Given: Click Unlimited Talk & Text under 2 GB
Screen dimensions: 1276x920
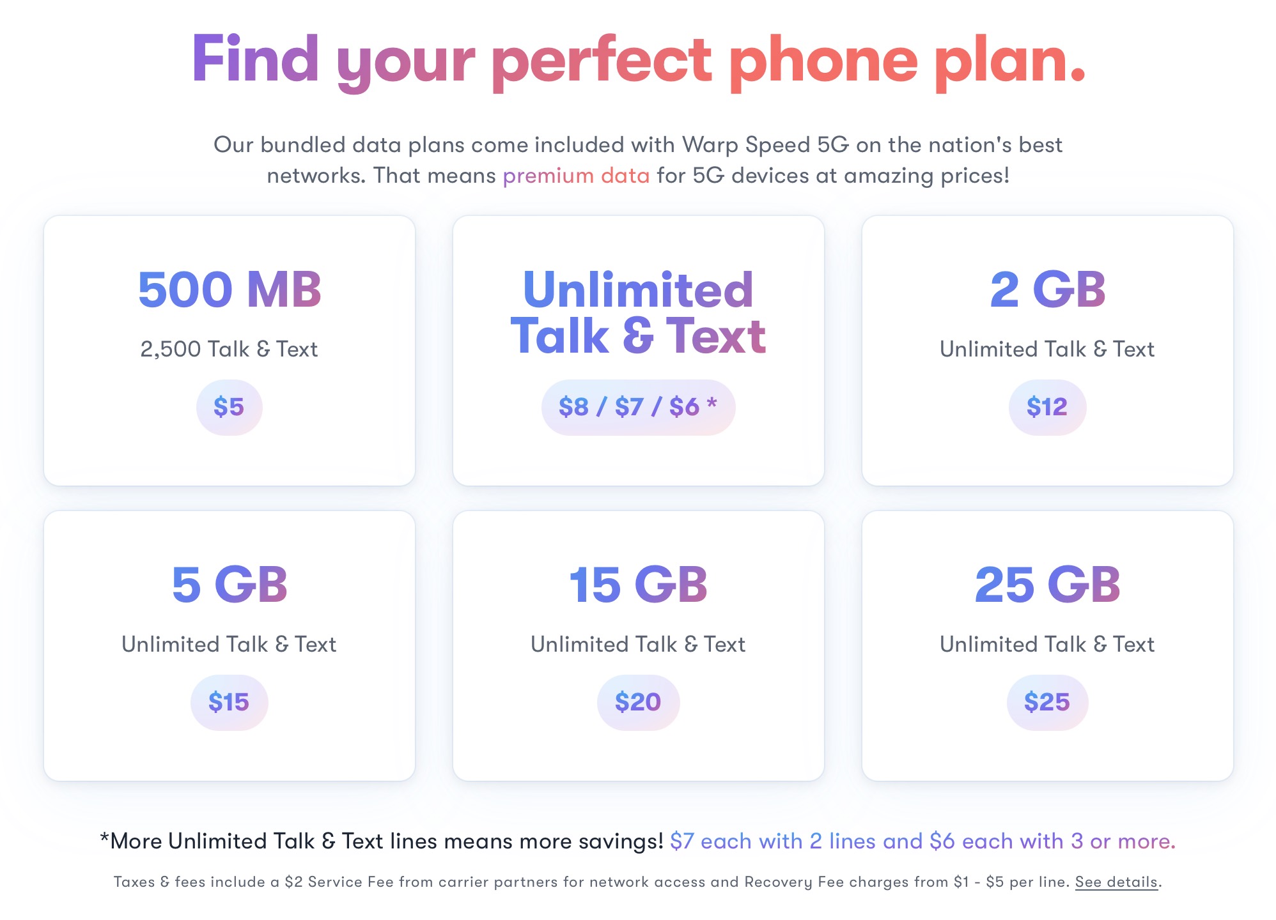Looking at the screenshot, I should click(x=1047, y=349).
